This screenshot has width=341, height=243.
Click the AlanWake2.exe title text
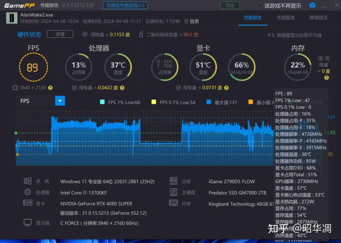(37, 15)
